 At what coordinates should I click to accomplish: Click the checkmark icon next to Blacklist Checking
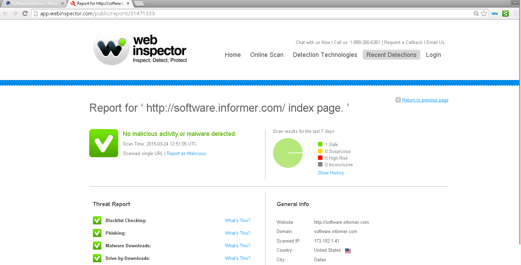click(97, 220)
